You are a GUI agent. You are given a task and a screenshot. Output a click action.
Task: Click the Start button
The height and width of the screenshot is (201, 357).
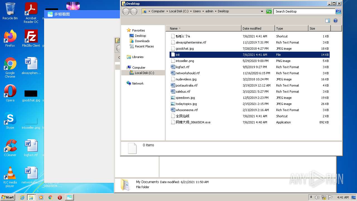8,197
